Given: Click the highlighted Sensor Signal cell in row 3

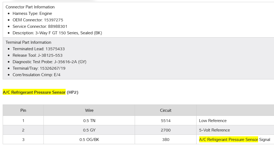Looking at the screenshot, I should [234, 140].
